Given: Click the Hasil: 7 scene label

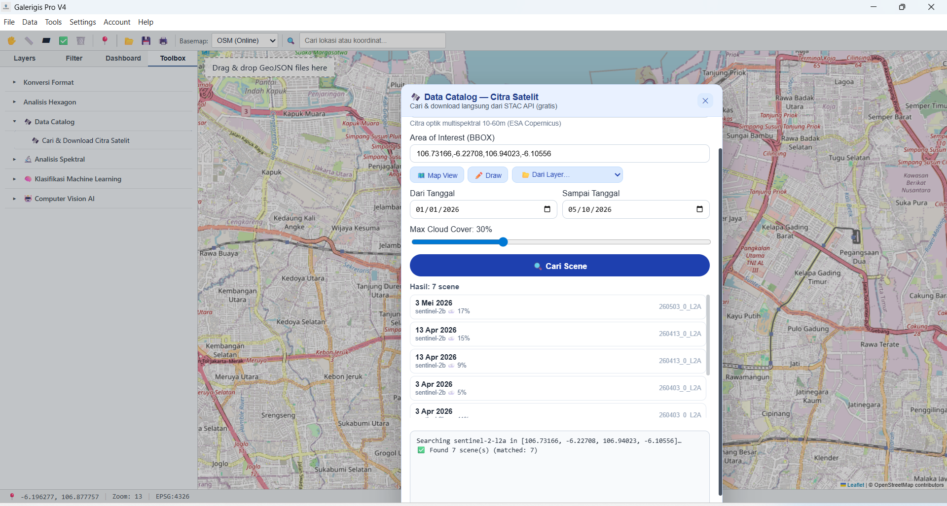Looking at the screenshot, I should tap(435, 287).
